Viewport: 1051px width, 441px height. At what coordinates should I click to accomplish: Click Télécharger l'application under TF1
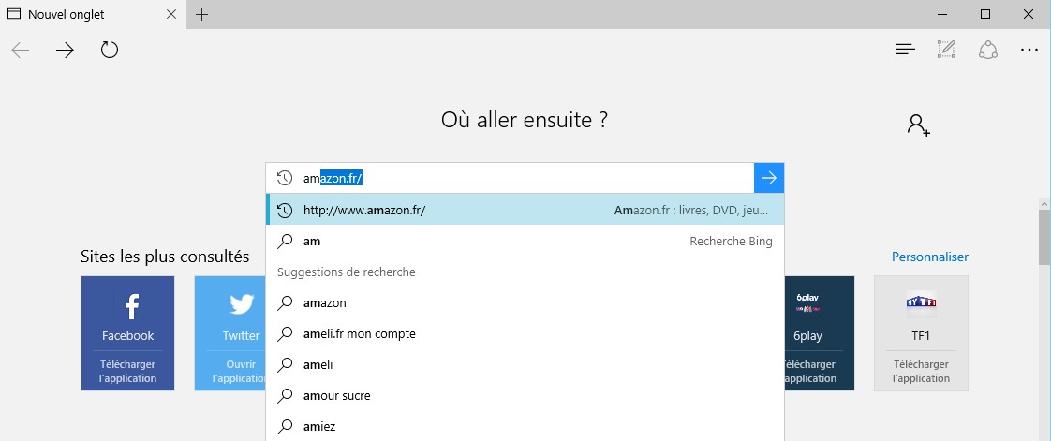[x=921, y=372]
